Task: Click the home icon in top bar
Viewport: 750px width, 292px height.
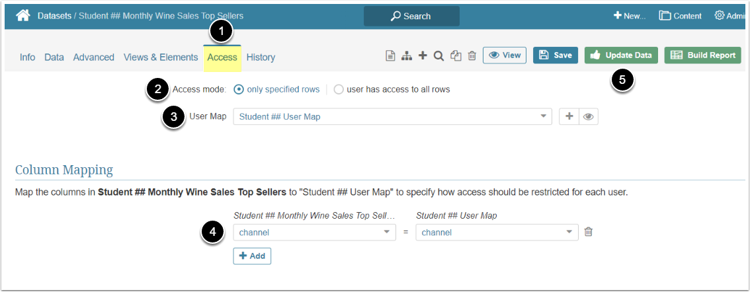Action: pyautogui.click(x=24, y=15)
